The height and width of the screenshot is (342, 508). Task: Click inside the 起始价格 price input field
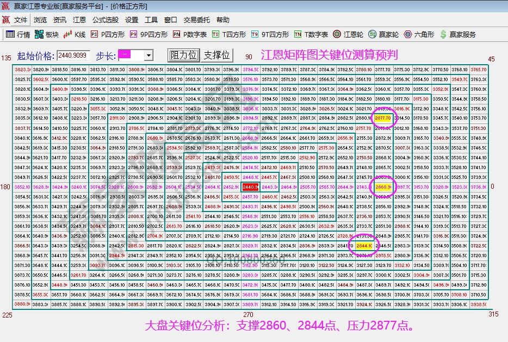pyautogui.click(x=72, y=55)
